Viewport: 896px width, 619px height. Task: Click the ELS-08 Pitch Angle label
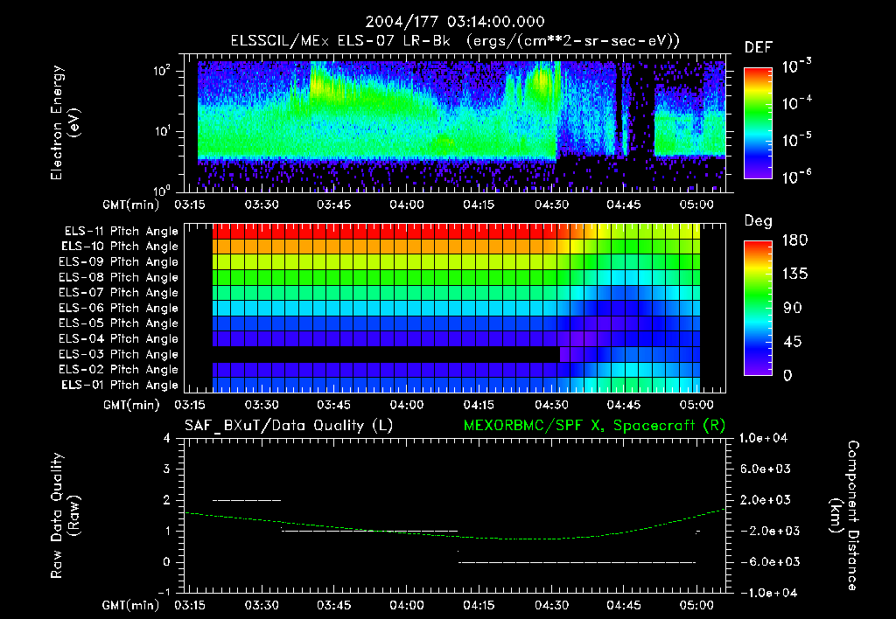pos(118,277)
